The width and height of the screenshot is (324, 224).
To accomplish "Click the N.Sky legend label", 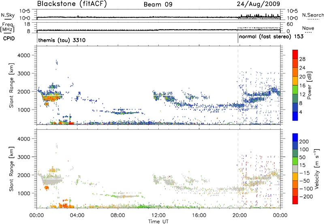I will (8, 15).
